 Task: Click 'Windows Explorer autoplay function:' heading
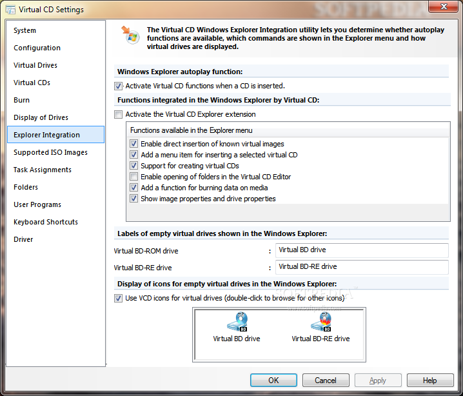(180, 72)
